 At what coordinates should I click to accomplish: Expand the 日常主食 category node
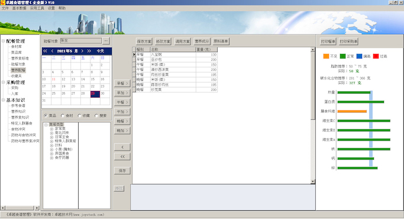click(x=51, y=137)
